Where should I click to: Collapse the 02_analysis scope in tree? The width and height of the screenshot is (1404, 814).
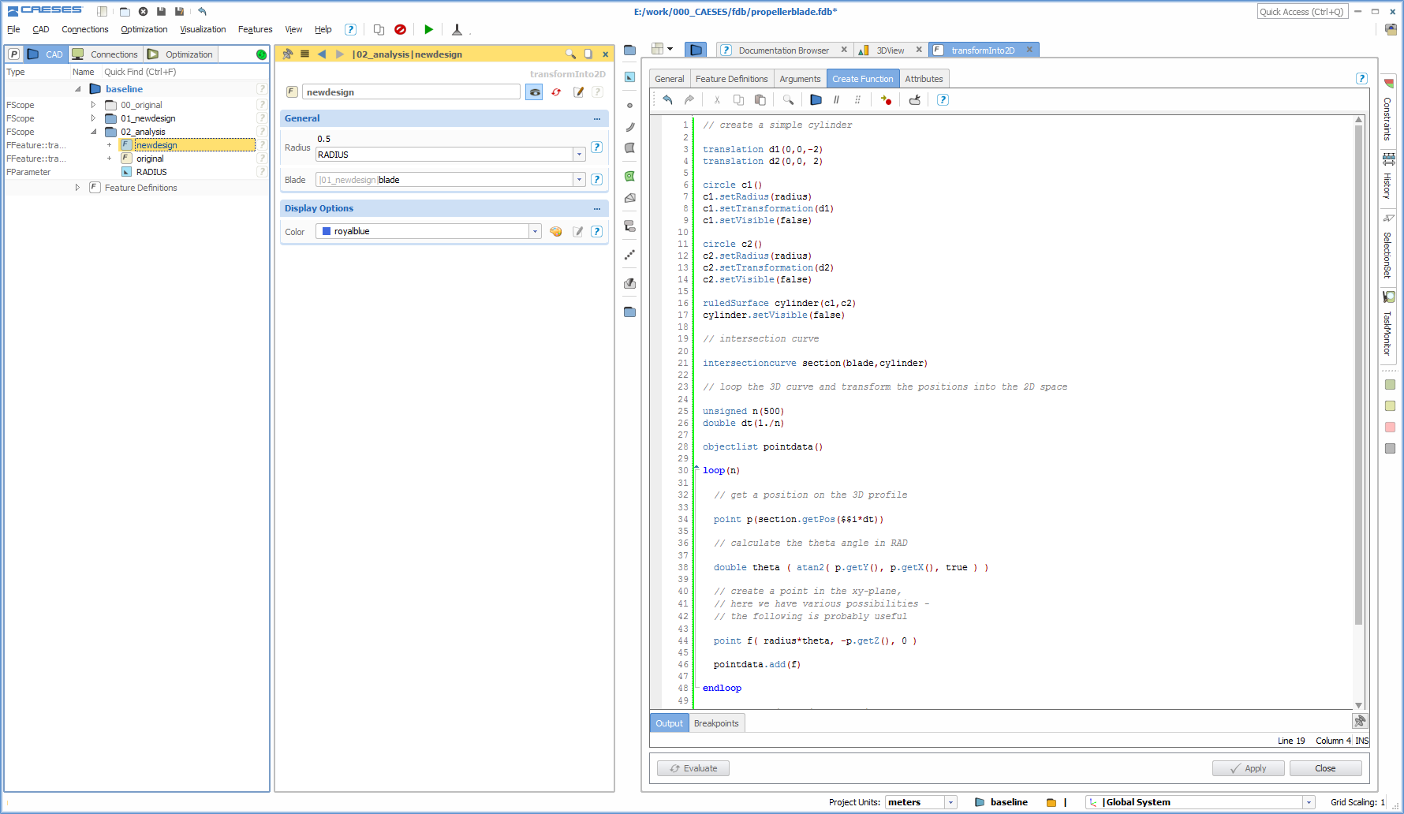93,132
